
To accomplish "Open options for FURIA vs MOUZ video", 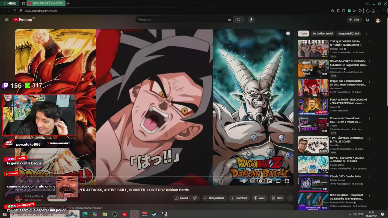I will coord(370,100).
